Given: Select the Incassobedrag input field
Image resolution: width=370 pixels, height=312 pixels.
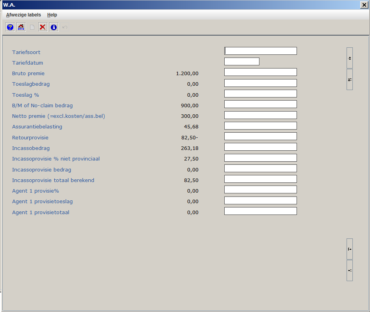Looking at the screenshot, I should [x=260, y=147].
